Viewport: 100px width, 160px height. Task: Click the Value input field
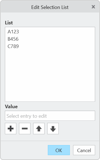coord(50,116)
